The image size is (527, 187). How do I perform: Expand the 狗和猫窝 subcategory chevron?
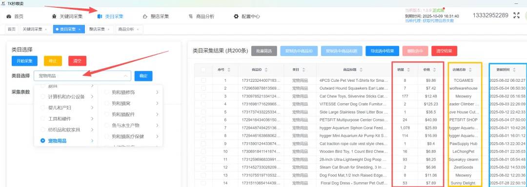[x=157, y=103]
